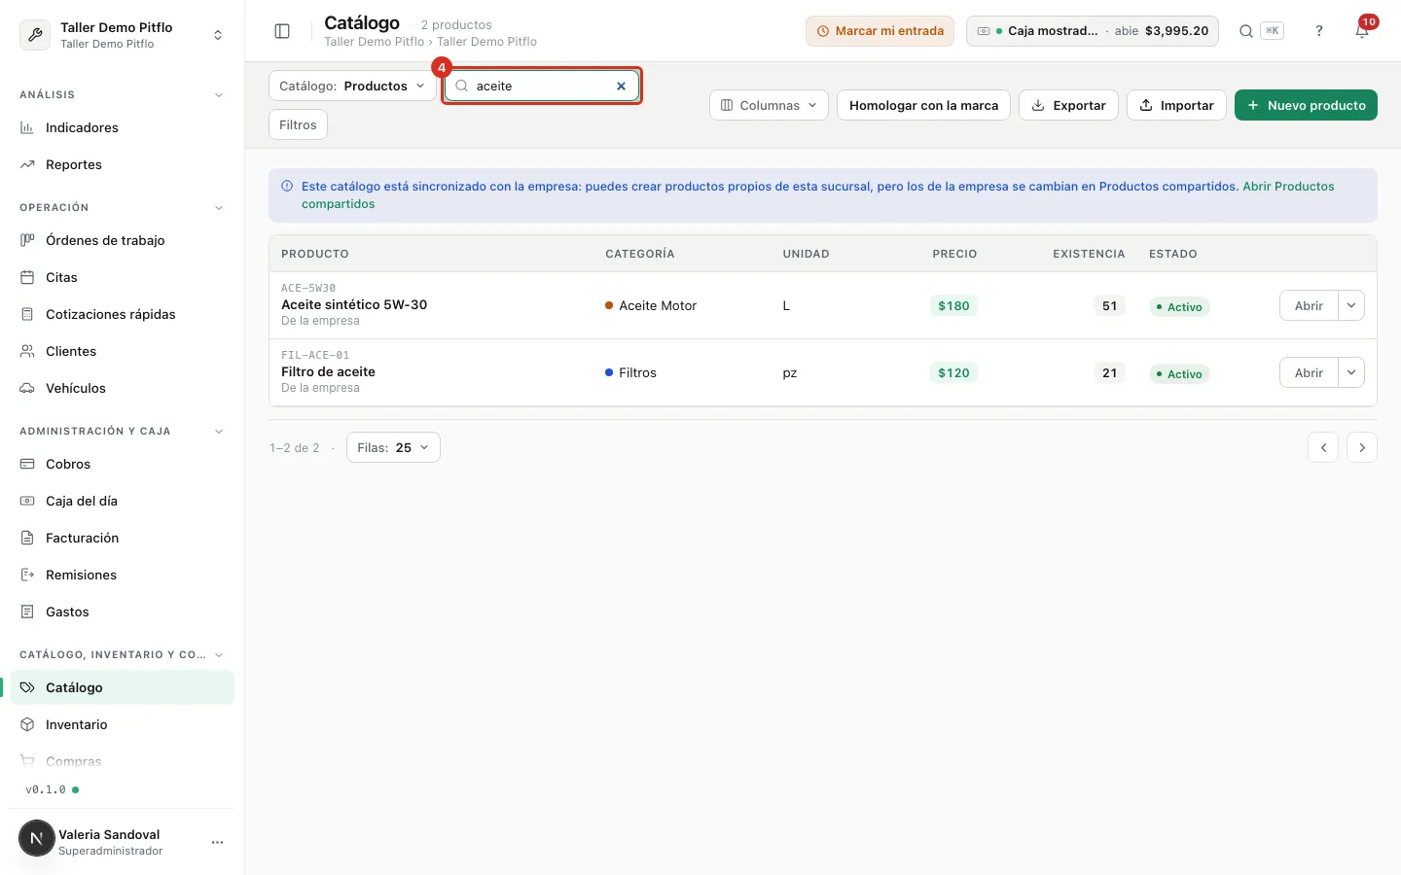1401x875 pixels.
Task: Open the Catálogo: Productos dropdown
Action: pyautogui.click(x=352, y=86)
